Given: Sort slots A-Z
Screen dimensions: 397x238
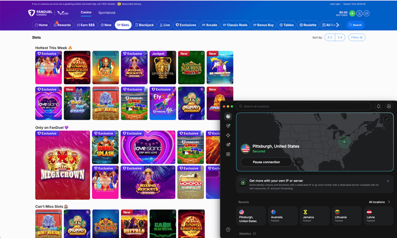Looking at the screenshot, I should coord(330,38).
